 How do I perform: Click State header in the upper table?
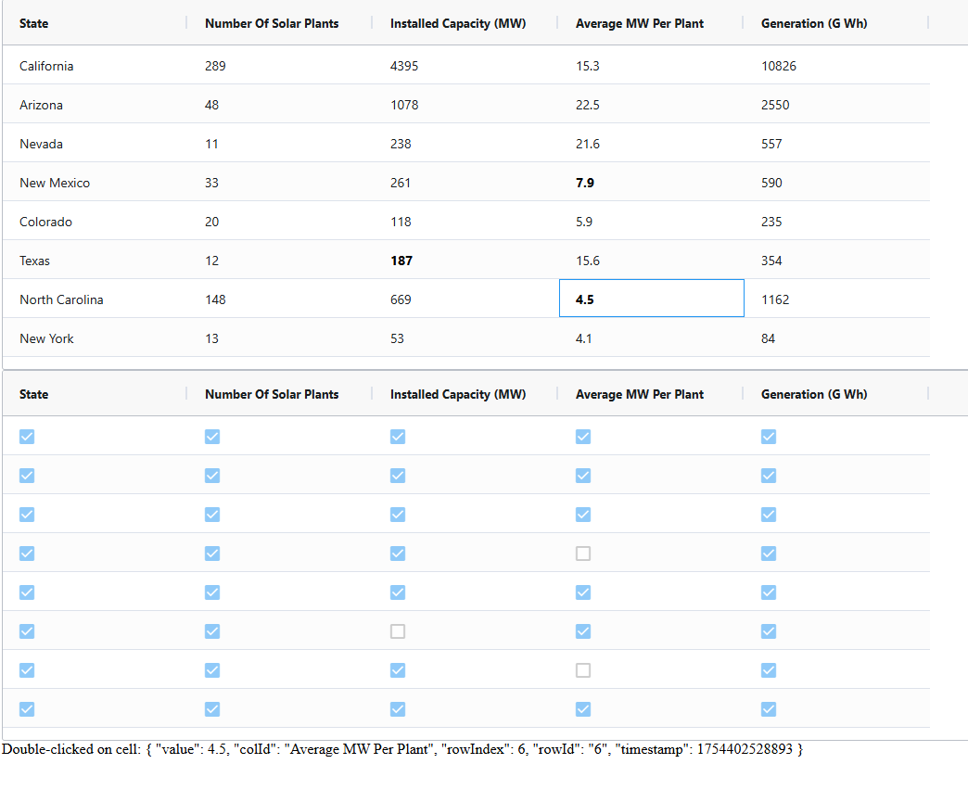point(34,23)
